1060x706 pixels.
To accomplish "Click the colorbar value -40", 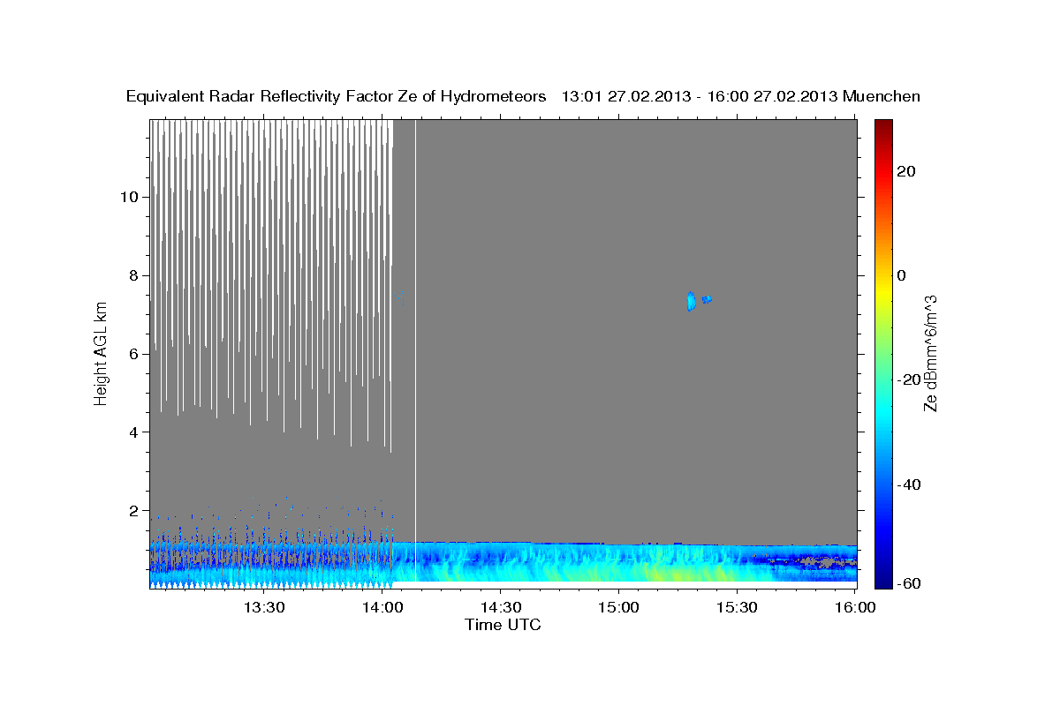I will [908, 484].
